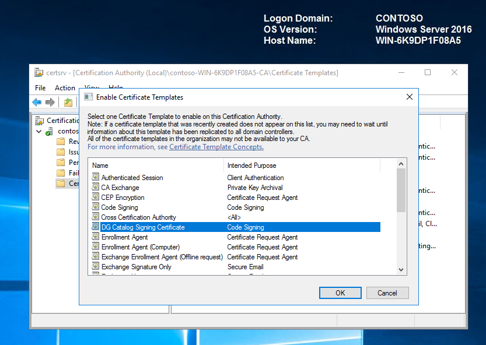The width and height of the screenshot is (486, 345).
Task: Click the Exchange Signature Only template icon
Action: click(96, 266)
